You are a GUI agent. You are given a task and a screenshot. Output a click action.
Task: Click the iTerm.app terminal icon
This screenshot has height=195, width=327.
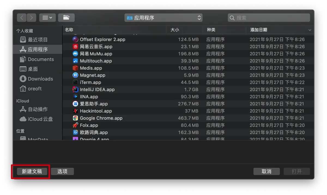75,82
